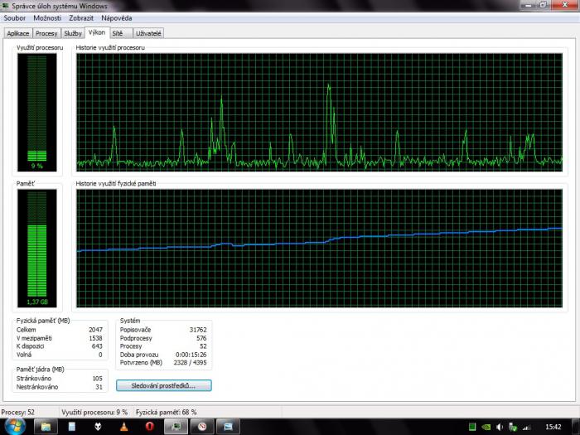The height and width of the screenshot is (435, 580).
Task: Open the Nápověda menu
Action: pyautogui.click(x=116, y=17)
